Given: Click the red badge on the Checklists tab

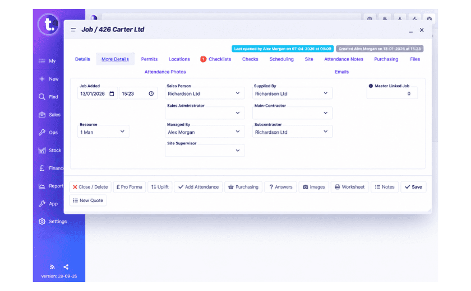Looking at the screenshot, I should pos(203,59).
